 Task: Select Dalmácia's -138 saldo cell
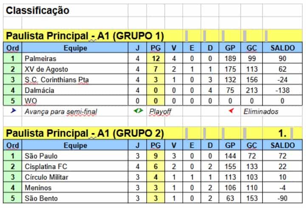(x=283, y=90)
